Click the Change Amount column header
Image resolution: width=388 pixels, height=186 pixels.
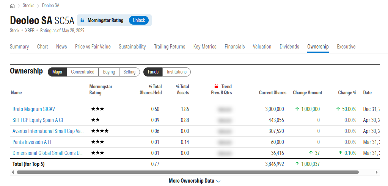[x=308, y=93]
